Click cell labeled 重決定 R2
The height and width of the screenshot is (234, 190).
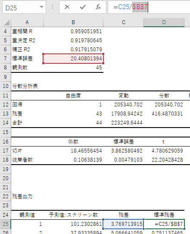coord(24,41)
